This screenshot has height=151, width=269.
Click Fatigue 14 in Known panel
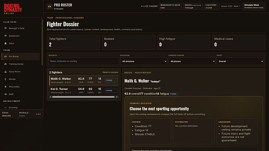tap(142, 130)
